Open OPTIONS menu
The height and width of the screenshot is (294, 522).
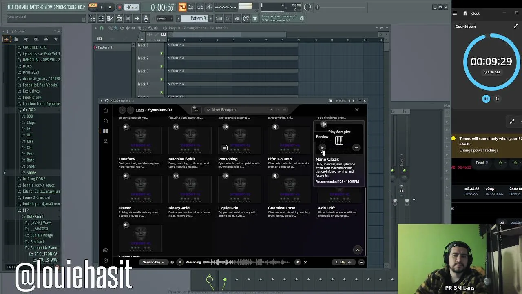[x=60, y=7]
